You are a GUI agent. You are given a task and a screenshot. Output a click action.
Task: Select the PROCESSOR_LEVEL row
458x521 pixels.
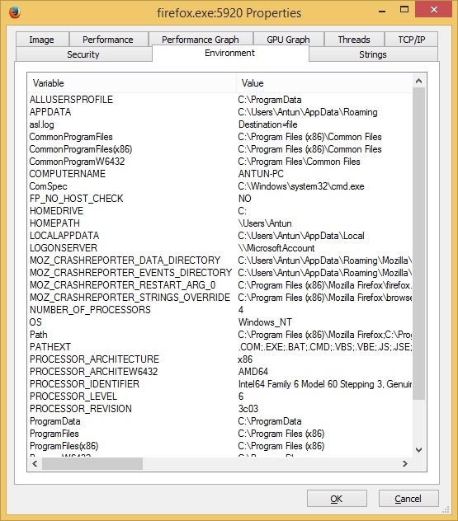click(220, 397)
